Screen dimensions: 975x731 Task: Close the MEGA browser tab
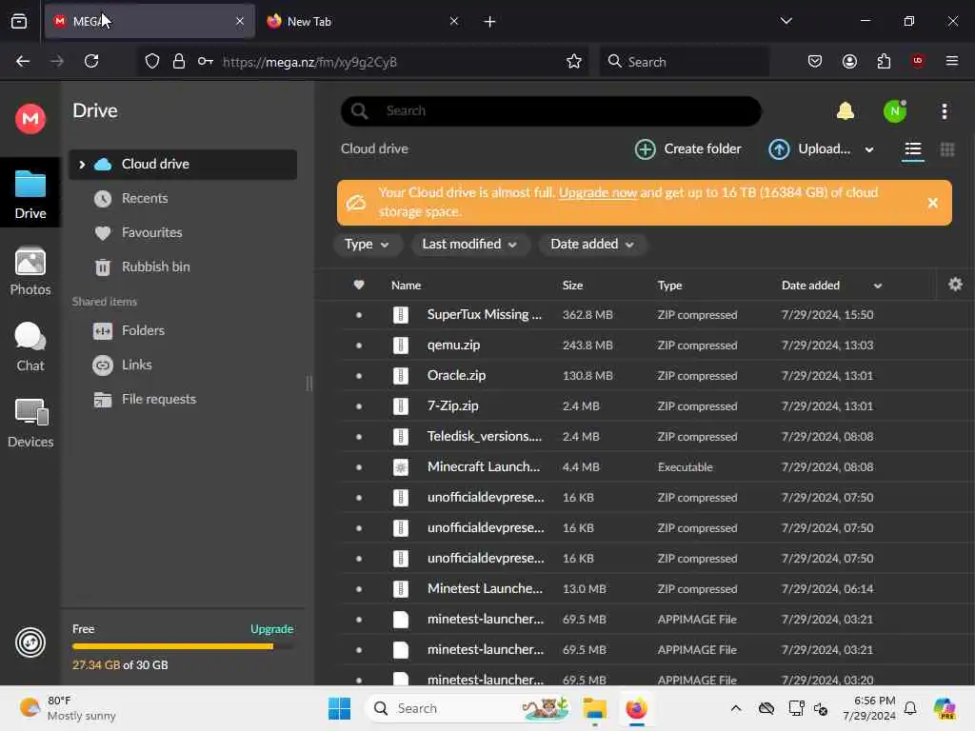click(239, 21)
